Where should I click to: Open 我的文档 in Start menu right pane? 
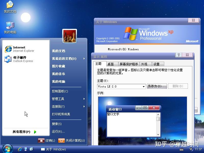coord(58,51)
